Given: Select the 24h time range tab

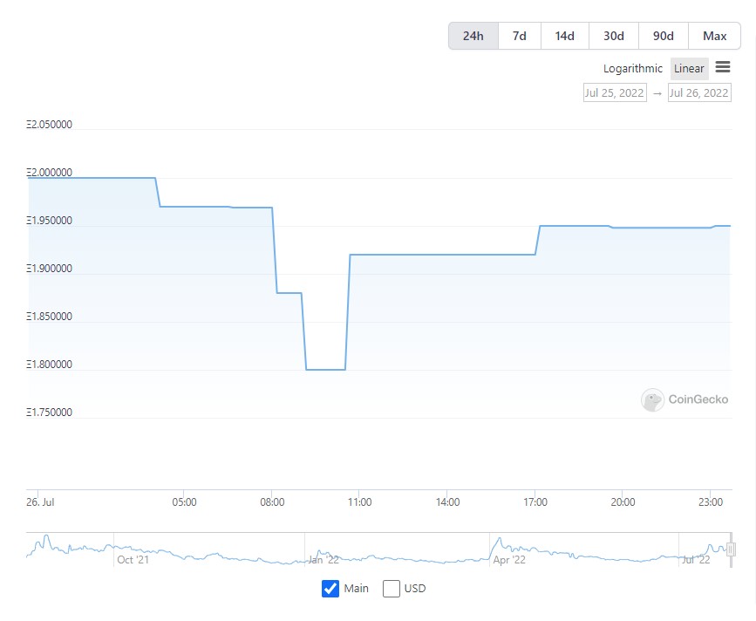Looking at the screenshot, I should pyautogui.click(x=473, y=36).
